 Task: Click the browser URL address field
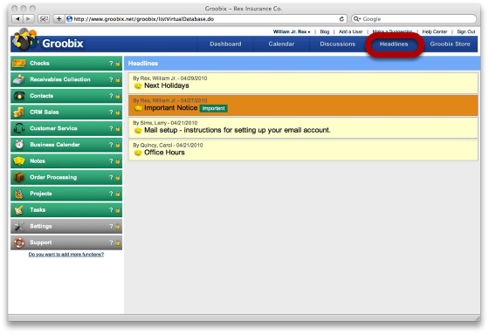(206, 19)
